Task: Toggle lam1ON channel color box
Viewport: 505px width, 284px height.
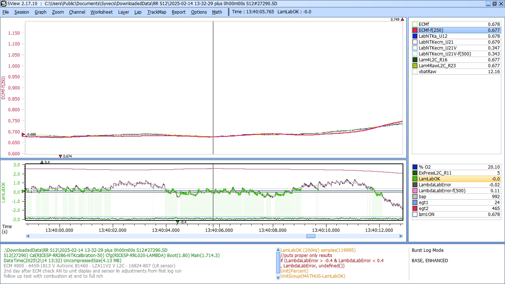Action: 415,214
